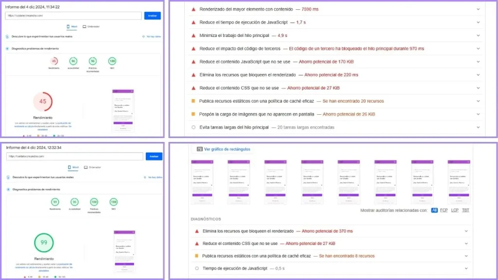
Task: Click the large green 99 Rendimiento gauge
Action: (44, 243)
